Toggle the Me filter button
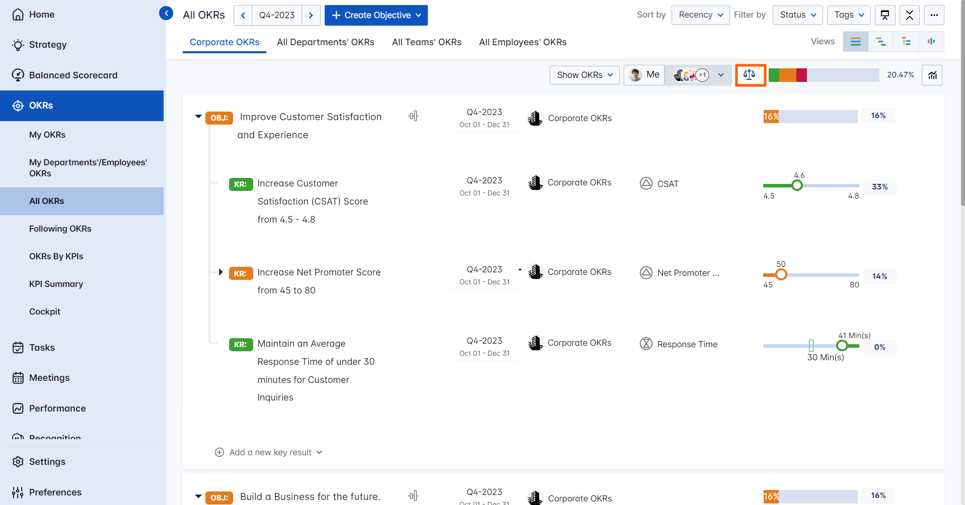965x505 pixels. pos(644,75)
